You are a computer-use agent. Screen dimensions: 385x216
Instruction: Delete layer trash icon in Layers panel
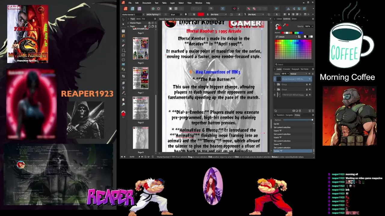pyautogui.click(x=313, y=111)
